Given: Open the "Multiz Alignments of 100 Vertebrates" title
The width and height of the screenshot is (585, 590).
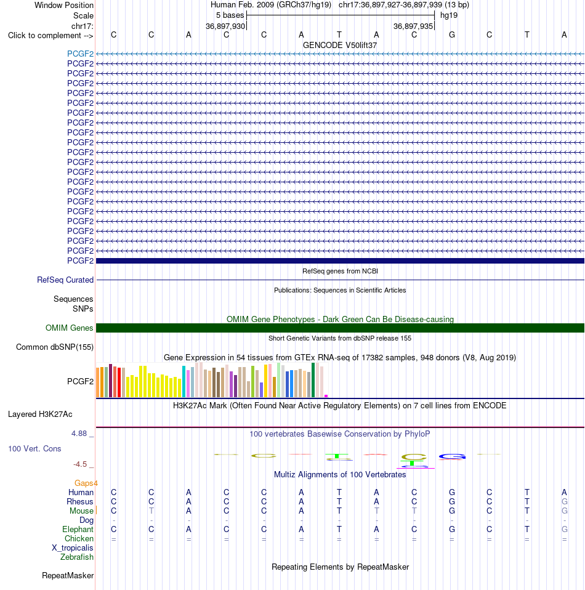Looking at the screenshot, I should [x=340, y=474].
